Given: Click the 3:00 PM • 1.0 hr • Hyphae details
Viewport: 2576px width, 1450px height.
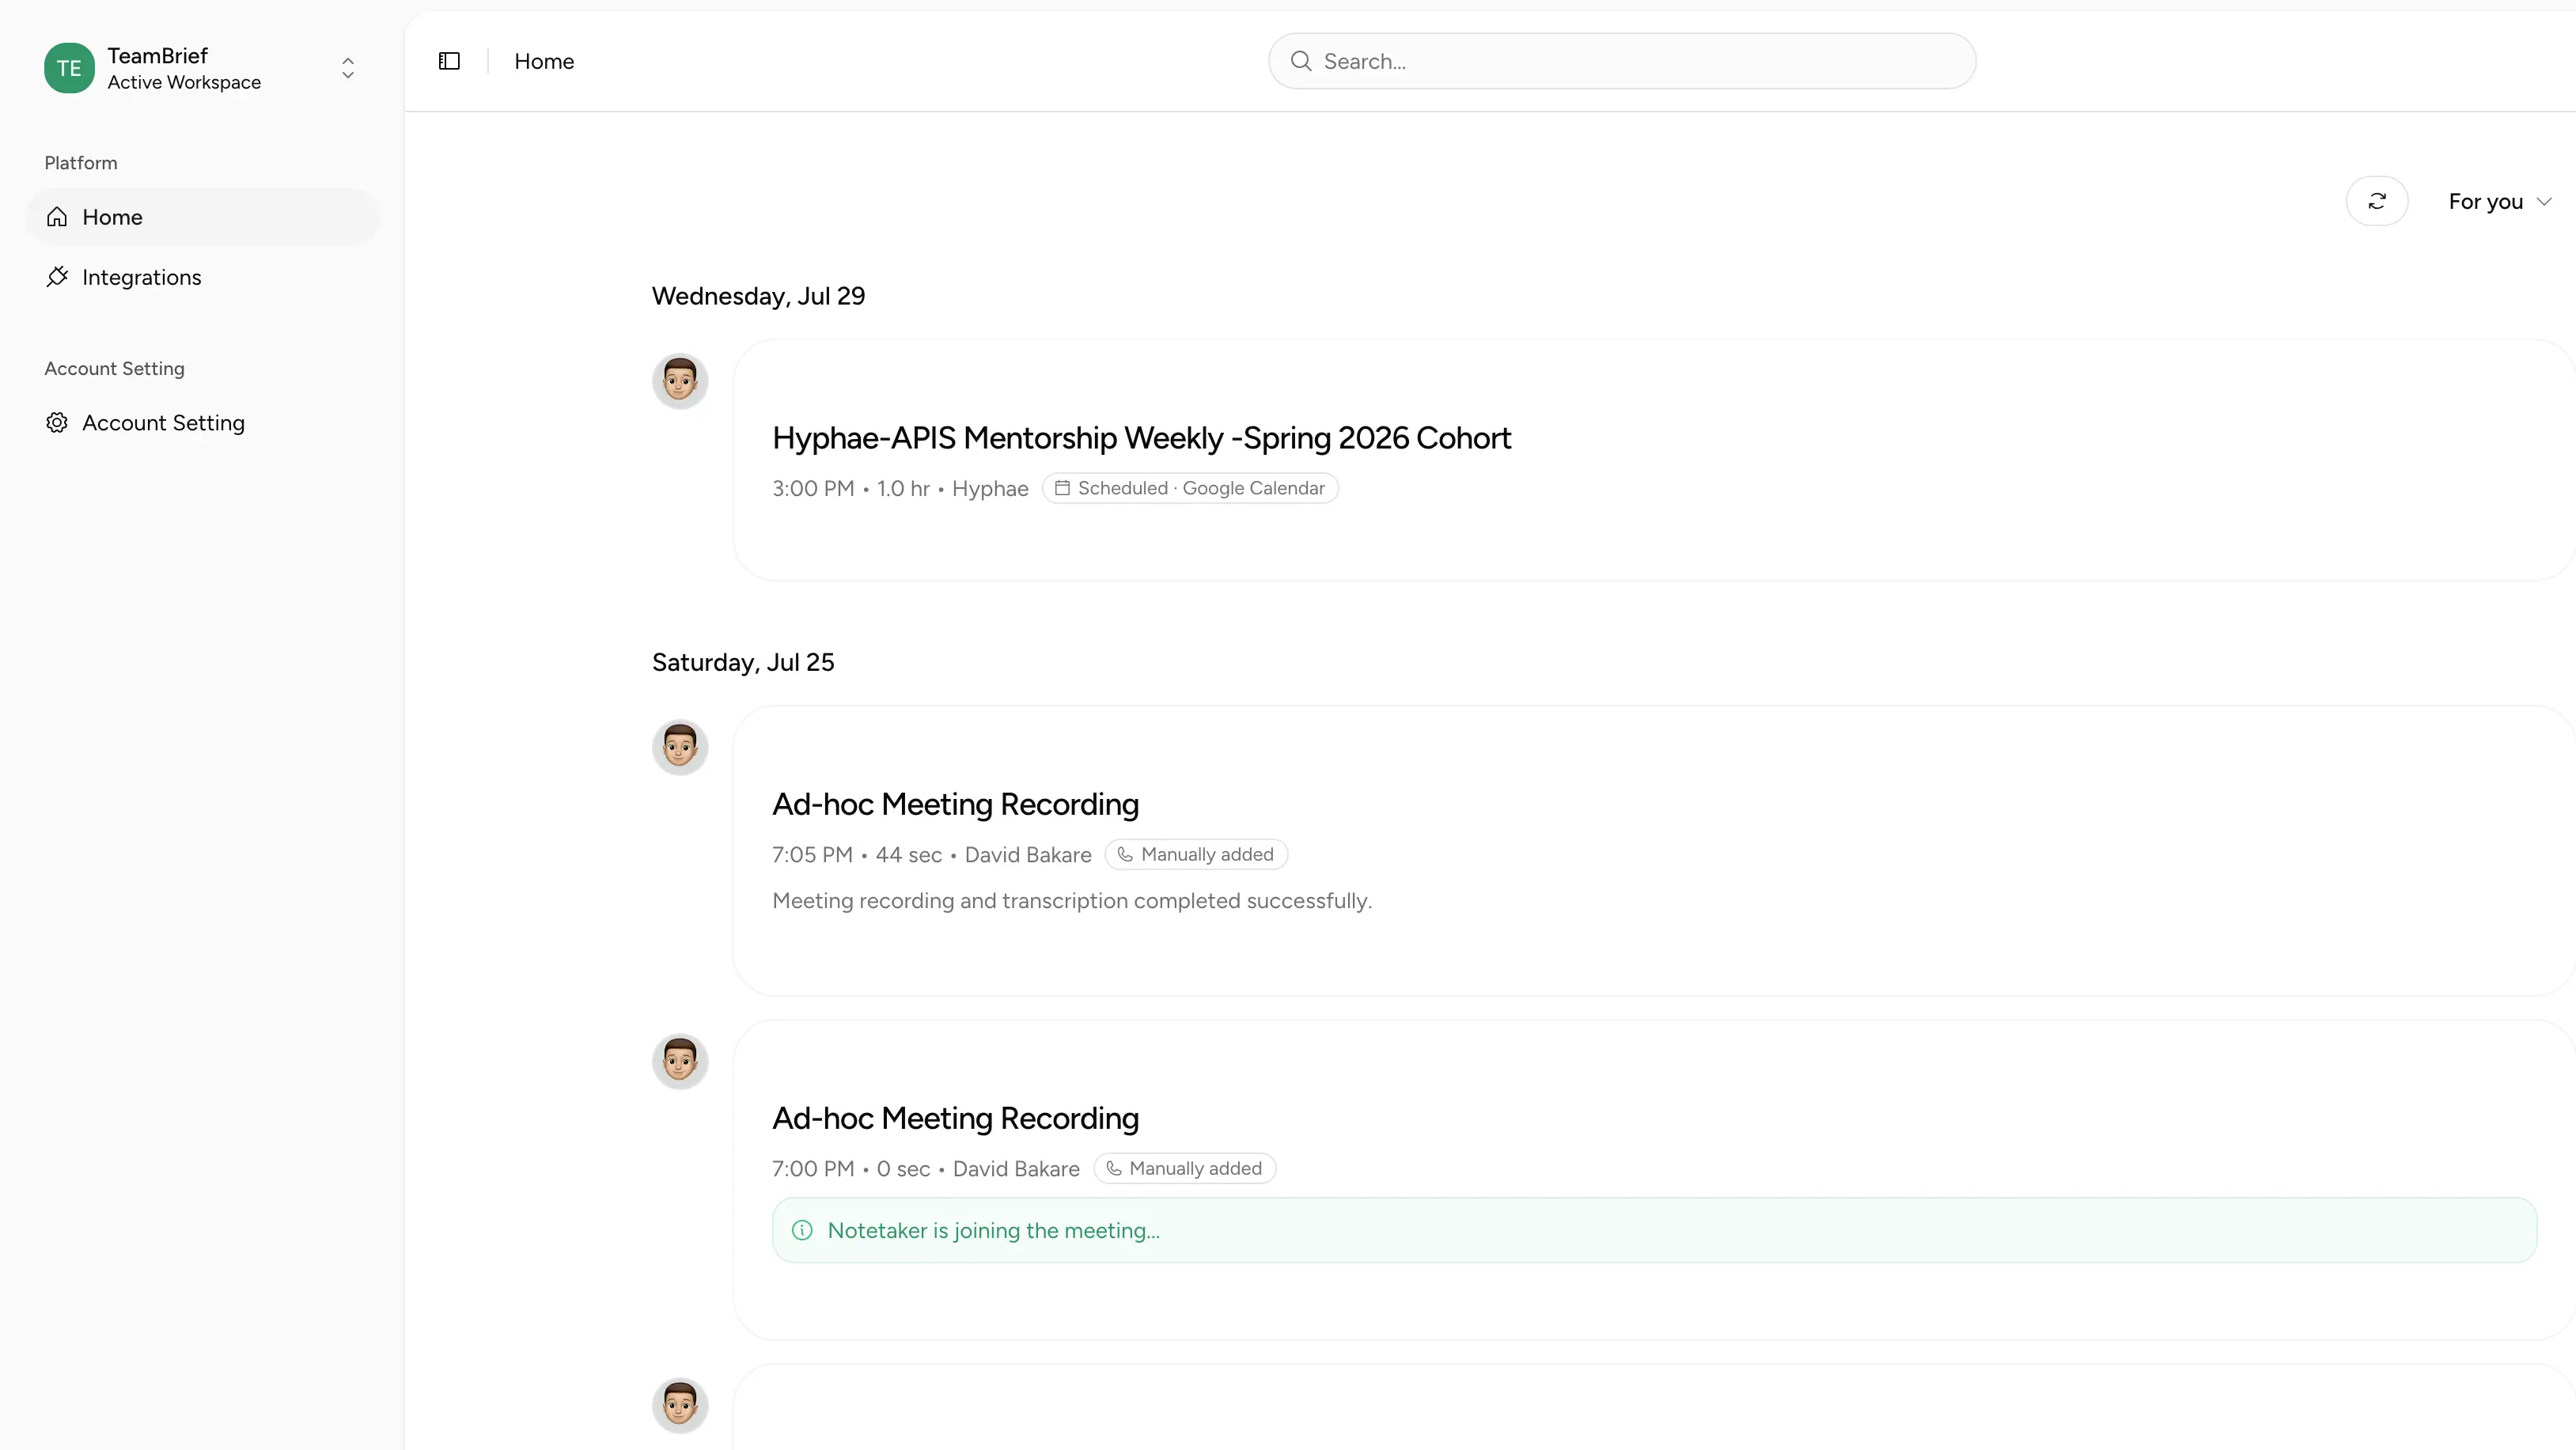Looking at the screenshot, I should point(900,488).
